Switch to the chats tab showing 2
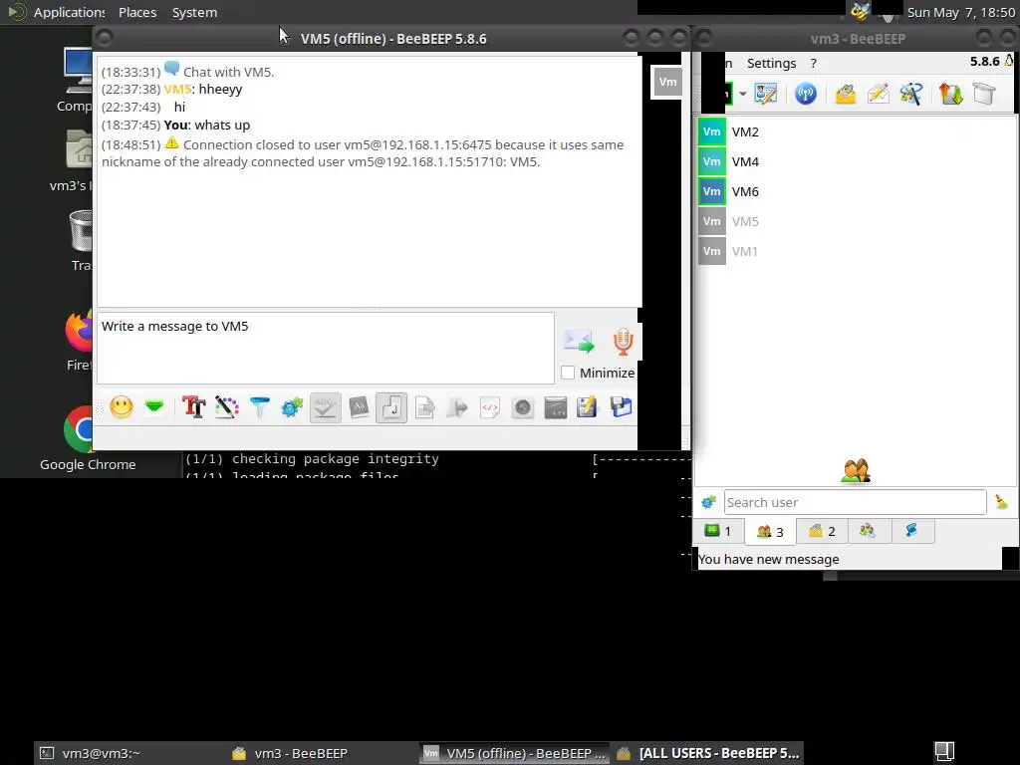 click(822, 532)
